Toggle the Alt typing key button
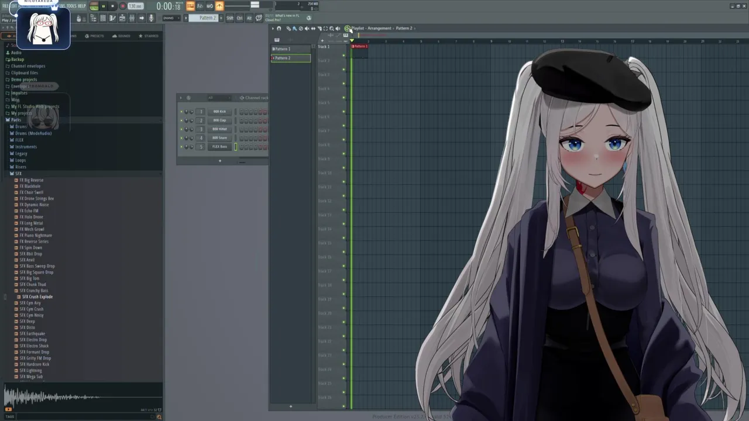The height and width of the screenshot is (421, 749). (249, 18)
